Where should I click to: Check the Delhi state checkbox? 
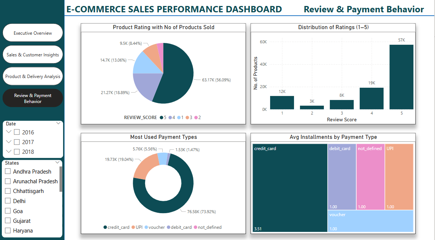(x=7, y=201)
